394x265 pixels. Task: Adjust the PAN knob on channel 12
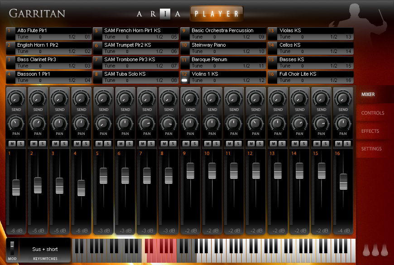(255, 123)
